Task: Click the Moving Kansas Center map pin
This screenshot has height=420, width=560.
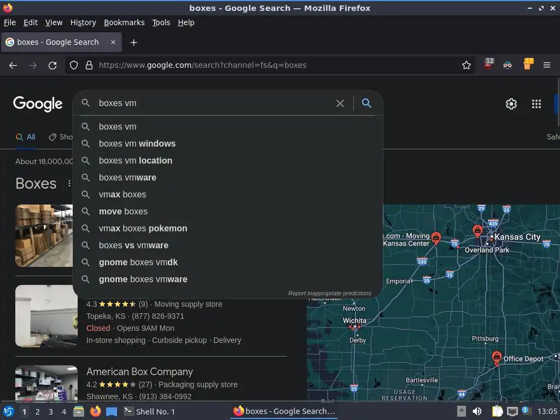Action: (436, 237)
